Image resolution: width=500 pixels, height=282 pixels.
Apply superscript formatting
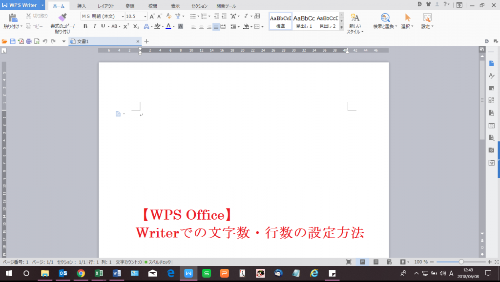[126, 26]
